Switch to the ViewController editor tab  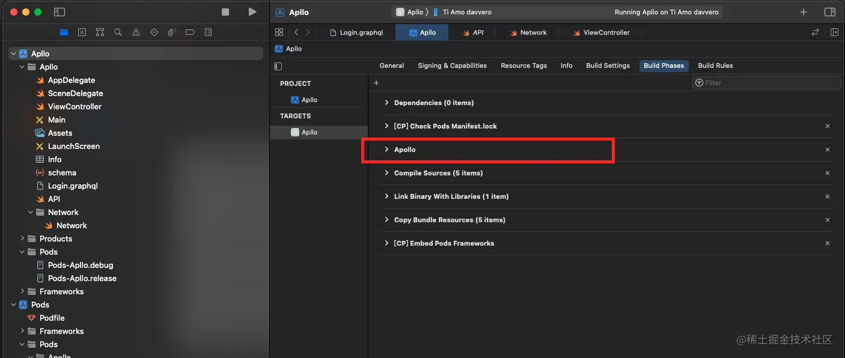click(602, 32)
